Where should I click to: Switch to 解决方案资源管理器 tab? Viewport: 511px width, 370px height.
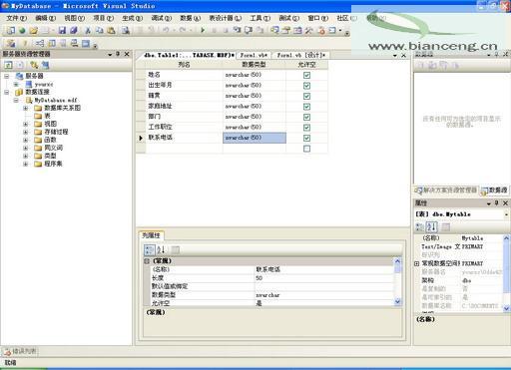pyautogui.click(x=446, y=190)
